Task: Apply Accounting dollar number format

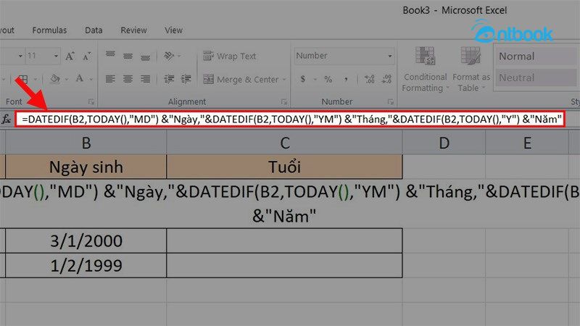Action: 303,79
